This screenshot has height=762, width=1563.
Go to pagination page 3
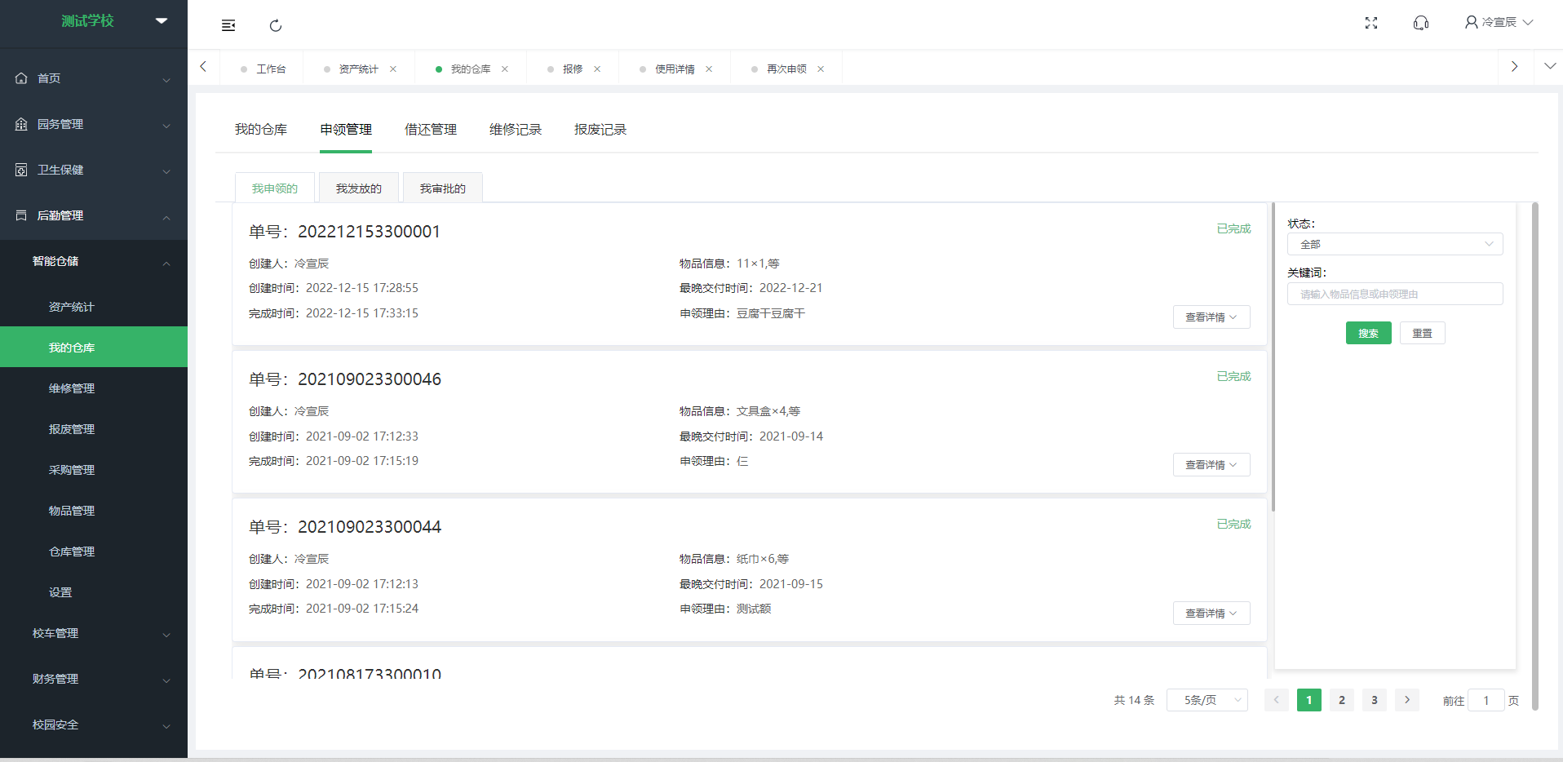1375,700
